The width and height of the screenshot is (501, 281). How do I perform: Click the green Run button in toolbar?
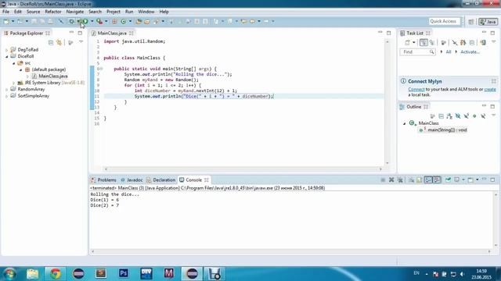85,21
